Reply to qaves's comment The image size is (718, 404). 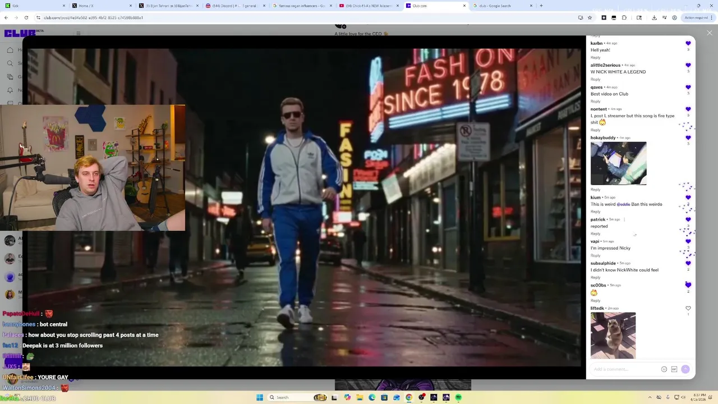pos(595,101)
